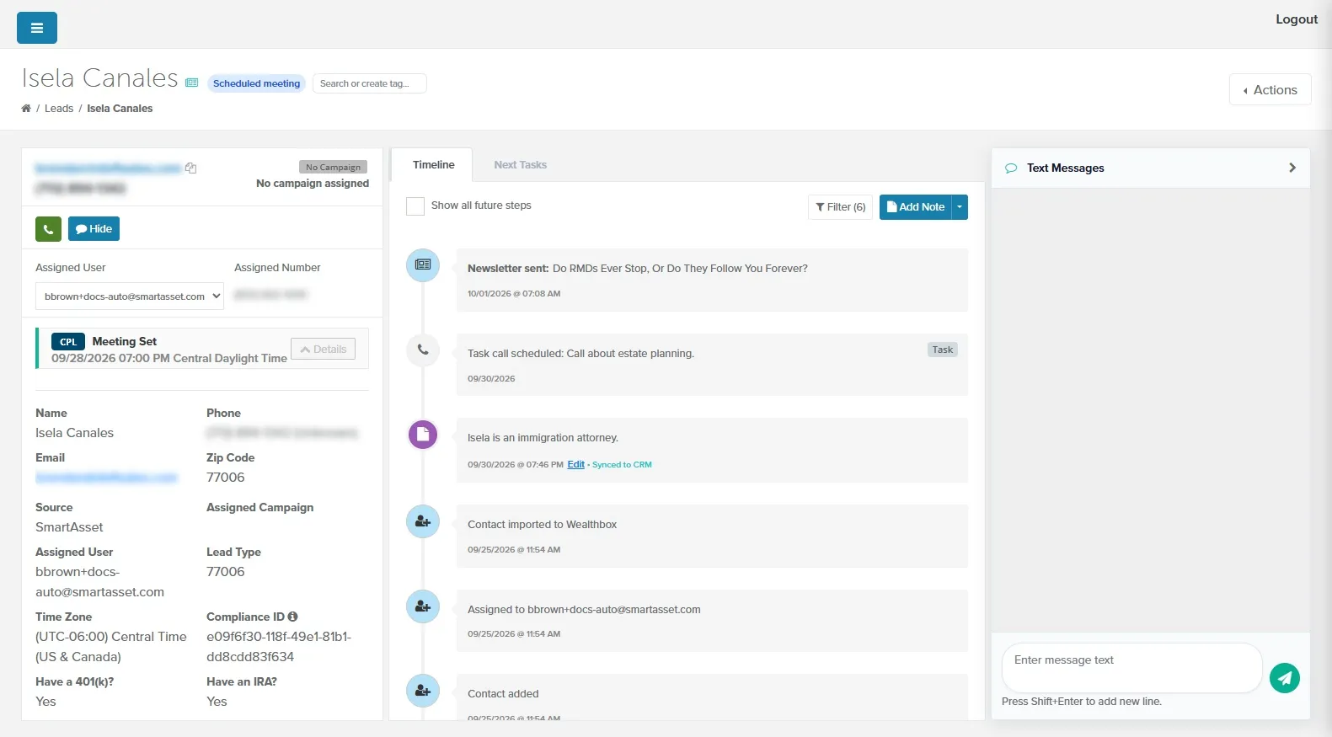Click the Task call scheduled phone icon
This screenshot has height=737, width=1332.
423,350
